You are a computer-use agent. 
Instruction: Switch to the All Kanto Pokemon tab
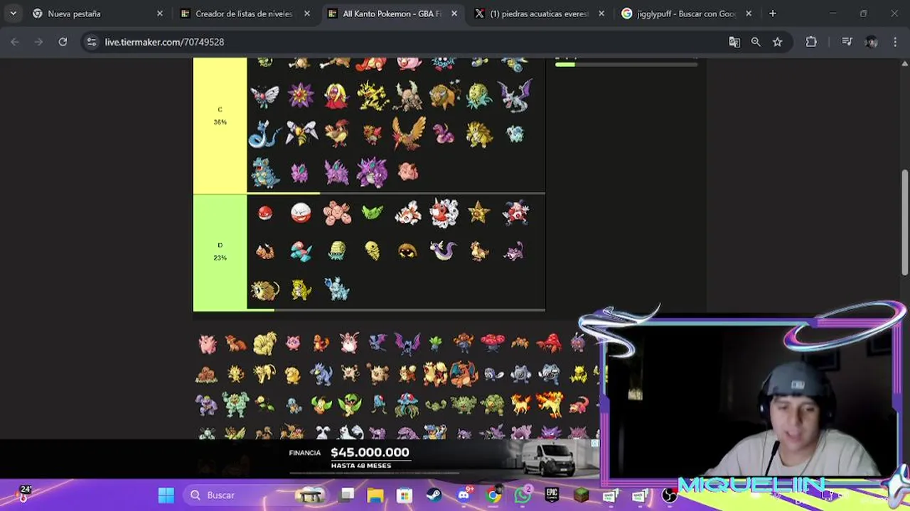point(392,13)
